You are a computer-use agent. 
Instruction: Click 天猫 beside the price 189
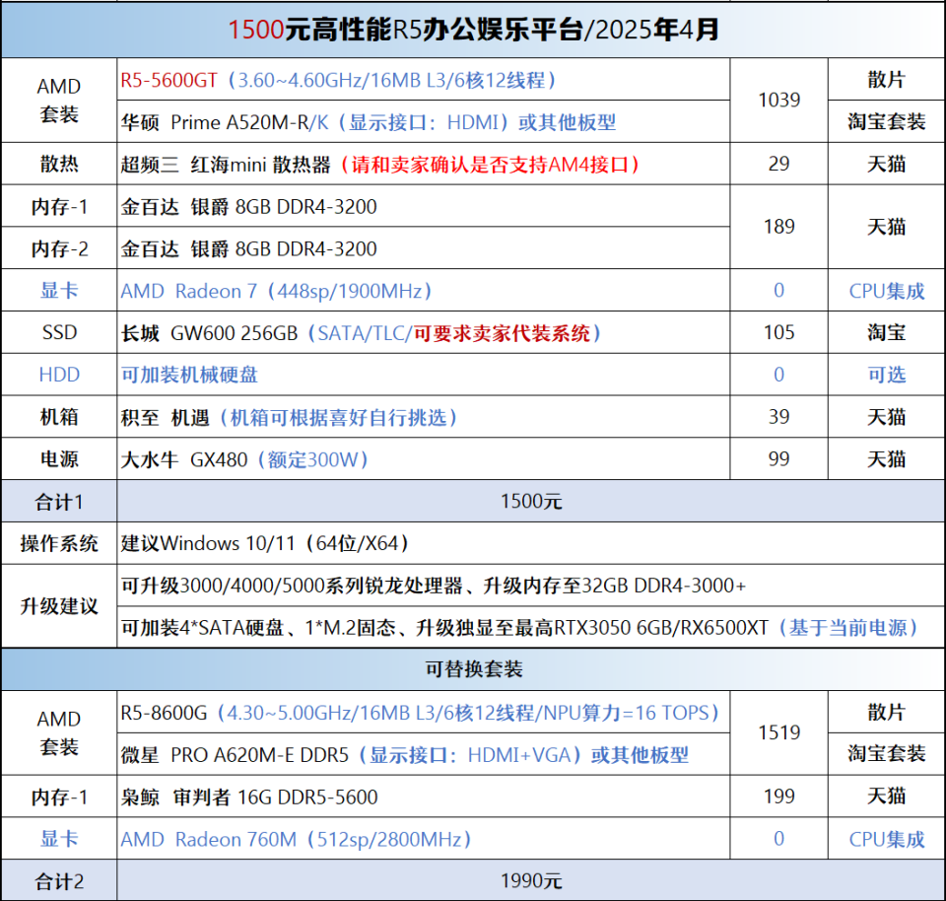pyautogui.click(x=886, y=227)
